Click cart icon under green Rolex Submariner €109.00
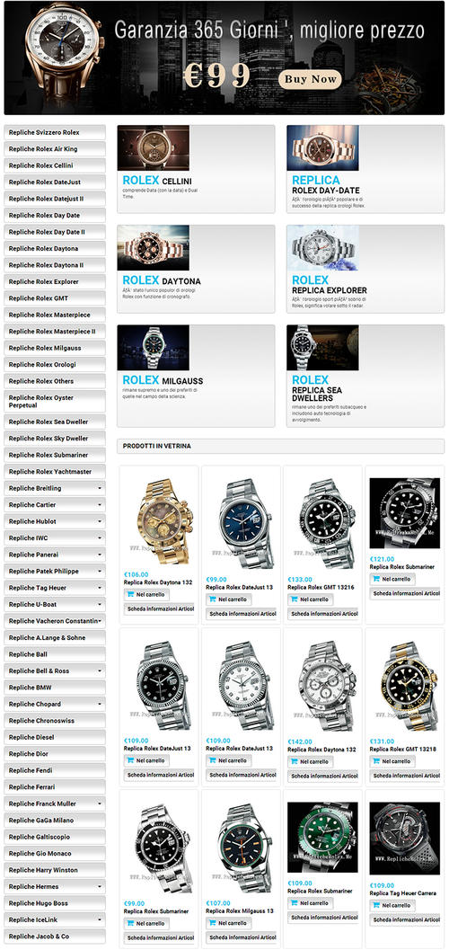449x950 pixels. click(294, 903)
